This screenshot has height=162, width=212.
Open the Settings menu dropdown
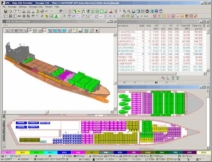point(22,7)
